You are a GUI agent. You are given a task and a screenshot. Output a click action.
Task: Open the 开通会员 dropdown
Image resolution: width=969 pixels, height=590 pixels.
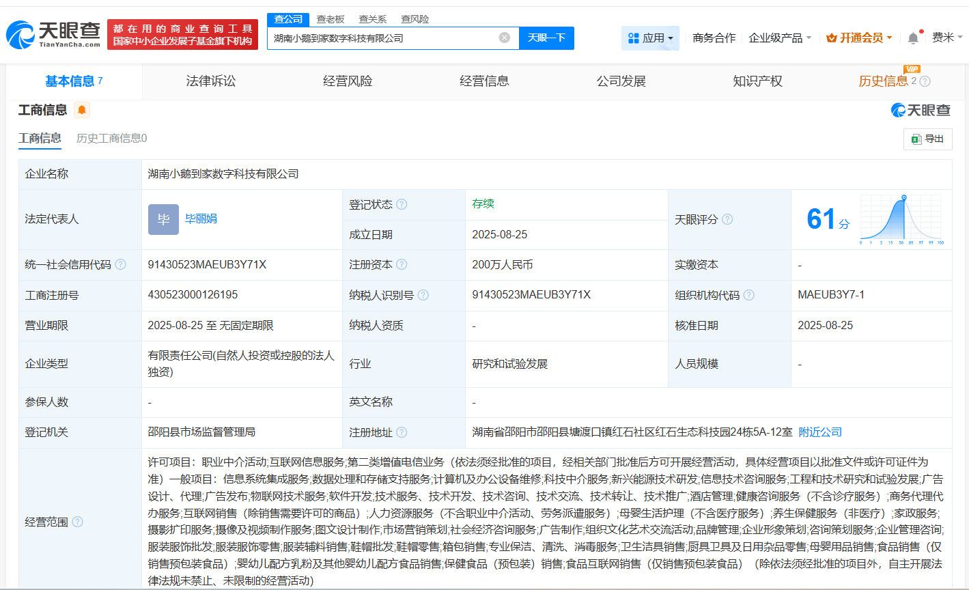pyautogui.click(x=858, y=38)
